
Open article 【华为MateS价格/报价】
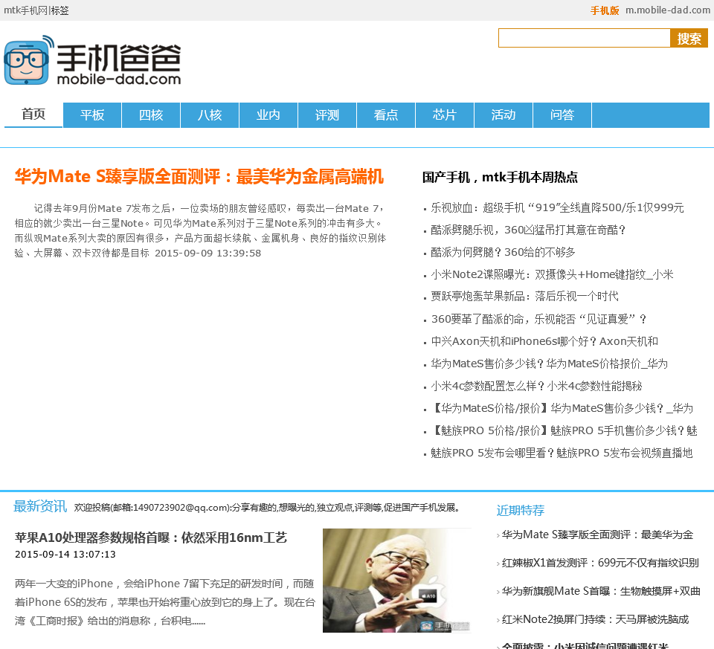click(562, 408)
